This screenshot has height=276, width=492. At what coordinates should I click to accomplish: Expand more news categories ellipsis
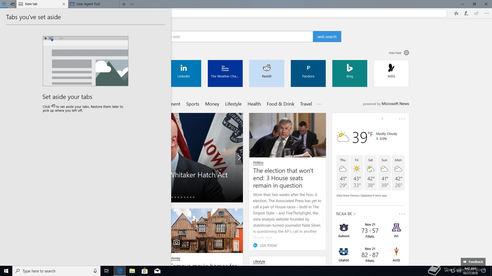click(x=319, y=104)
